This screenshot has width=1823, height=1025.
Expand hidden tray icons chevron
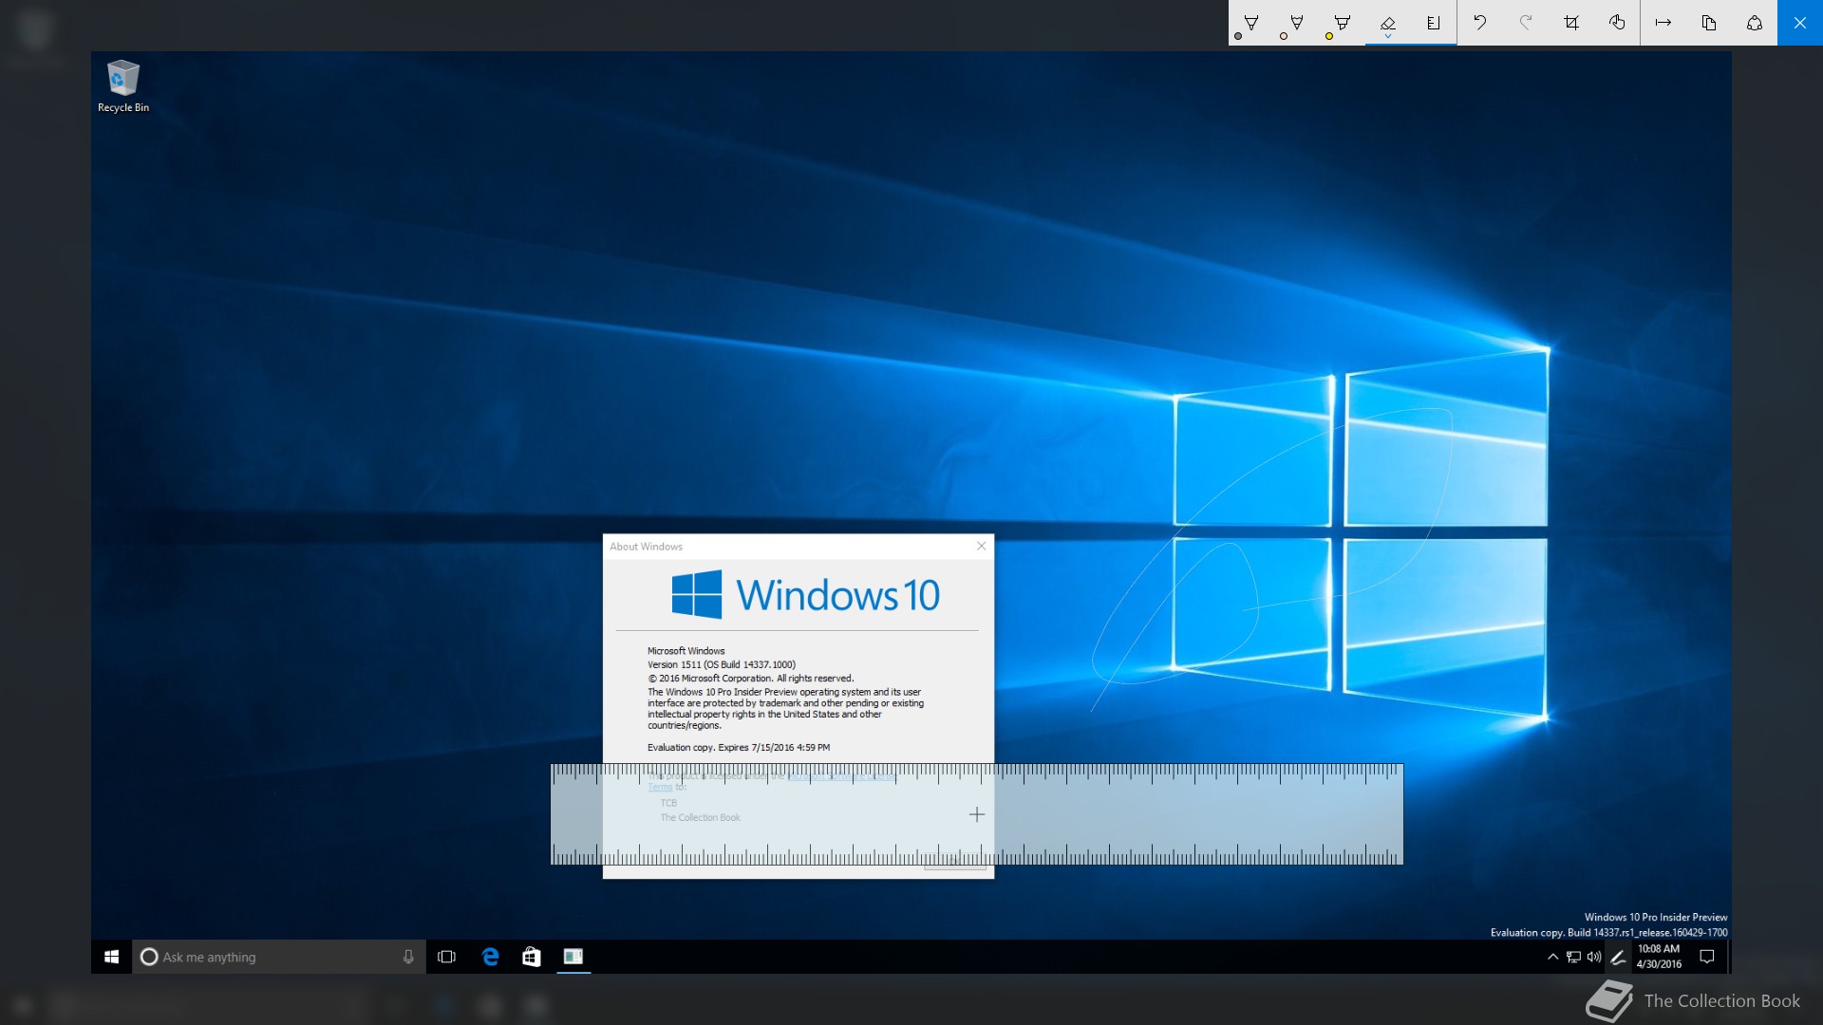click(x=1552, y=957)
